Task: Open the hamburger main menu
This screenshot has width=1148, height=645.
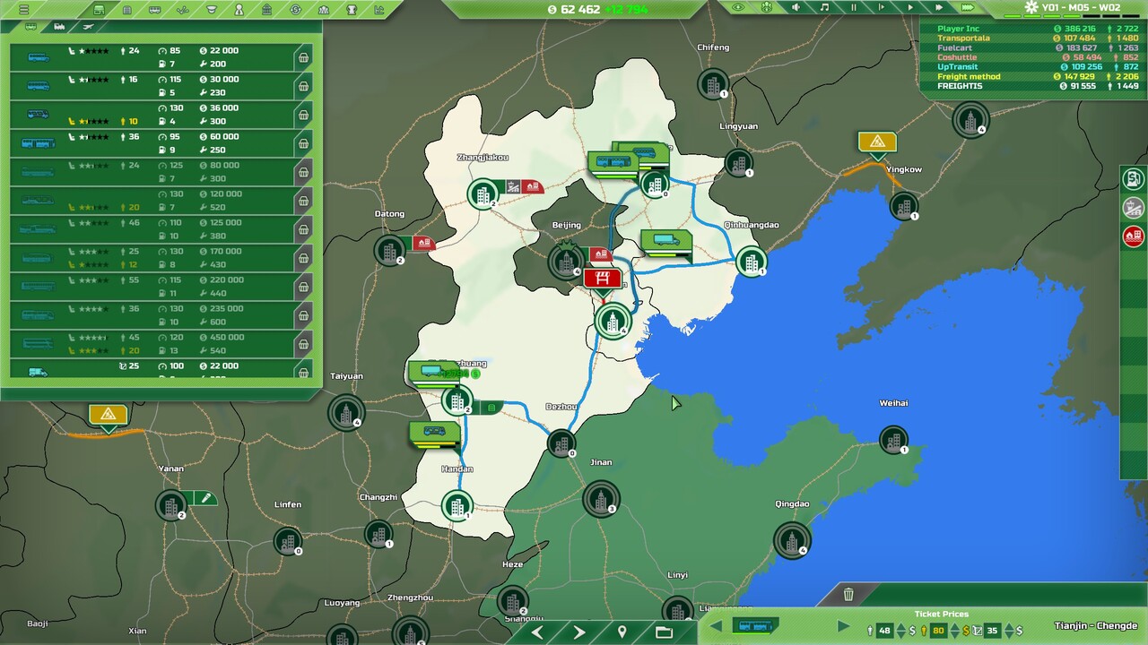Action: tap(24, 10)
